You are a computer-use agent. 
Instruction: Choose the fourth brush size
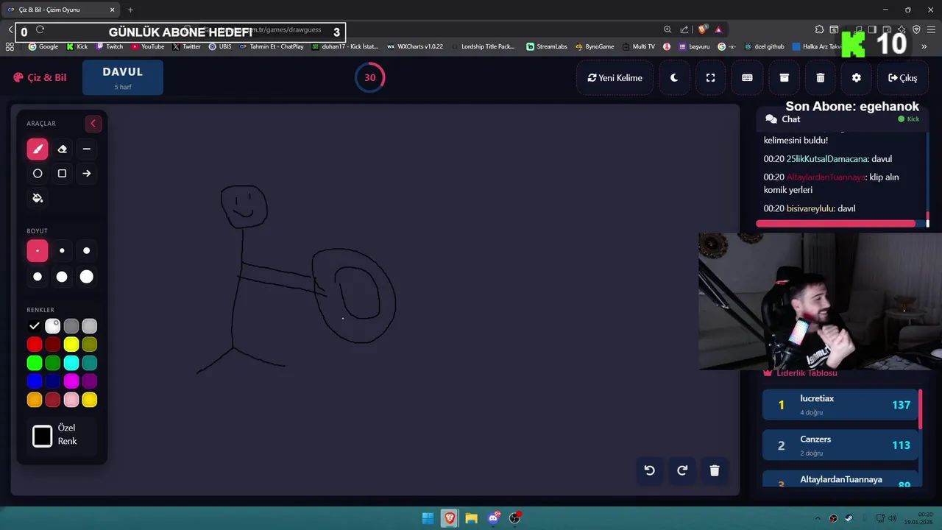(x=38, y=277)
